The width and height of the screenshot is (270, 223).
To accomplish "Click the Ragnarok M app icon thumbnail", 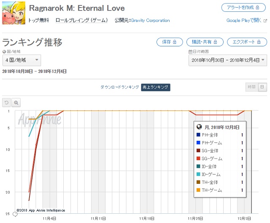I will click(x=13, y=13).
